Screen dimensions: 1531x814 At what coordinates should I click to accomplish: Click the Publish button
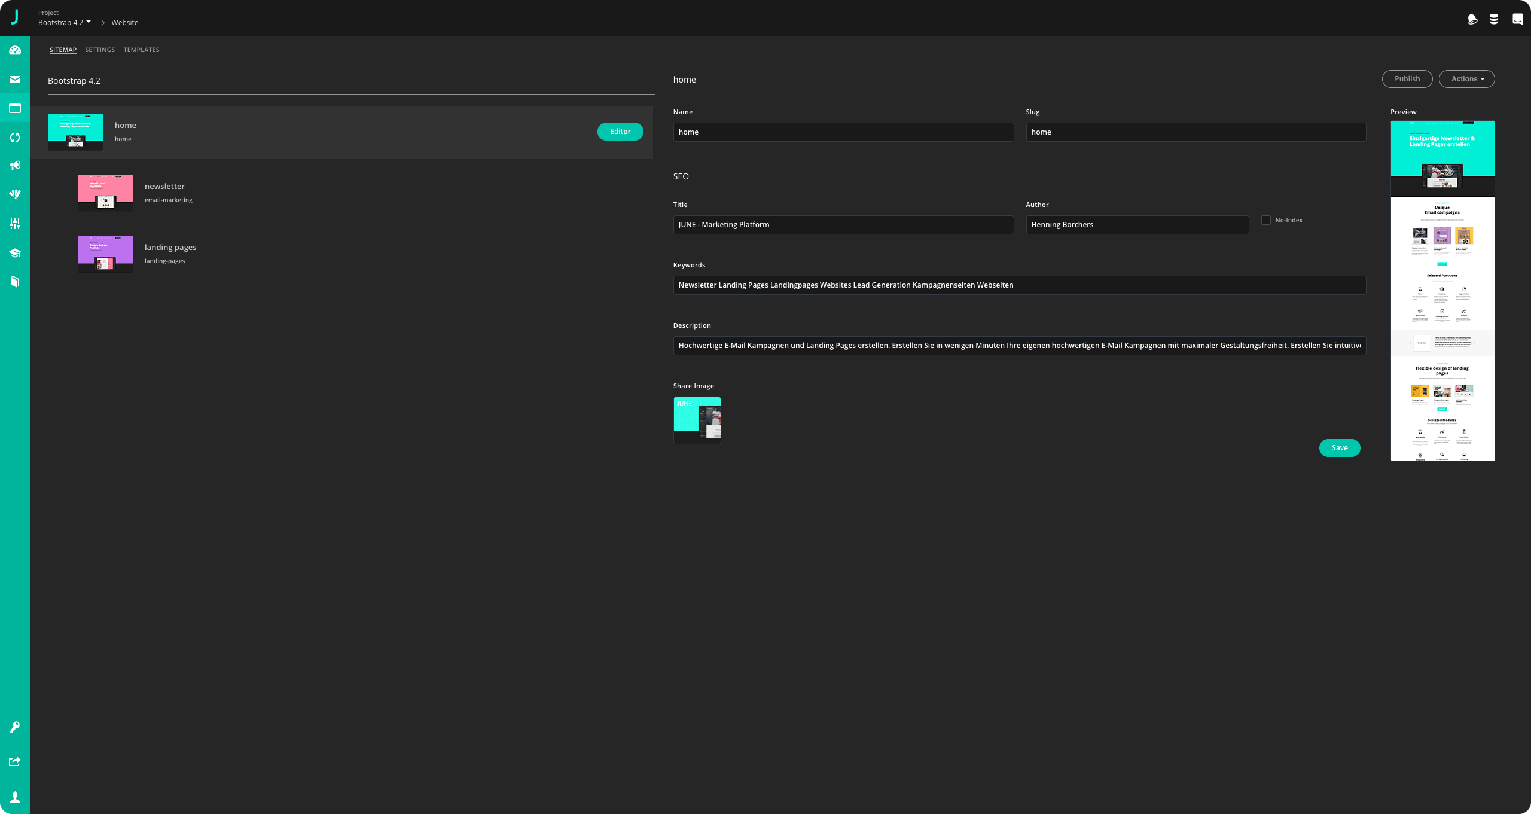1407,79
